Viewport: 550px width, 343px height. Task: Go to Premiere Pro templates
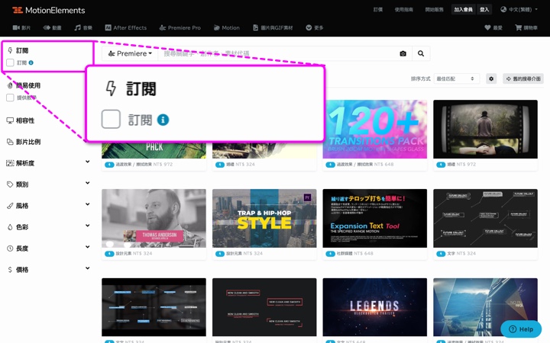coord(180,27)
